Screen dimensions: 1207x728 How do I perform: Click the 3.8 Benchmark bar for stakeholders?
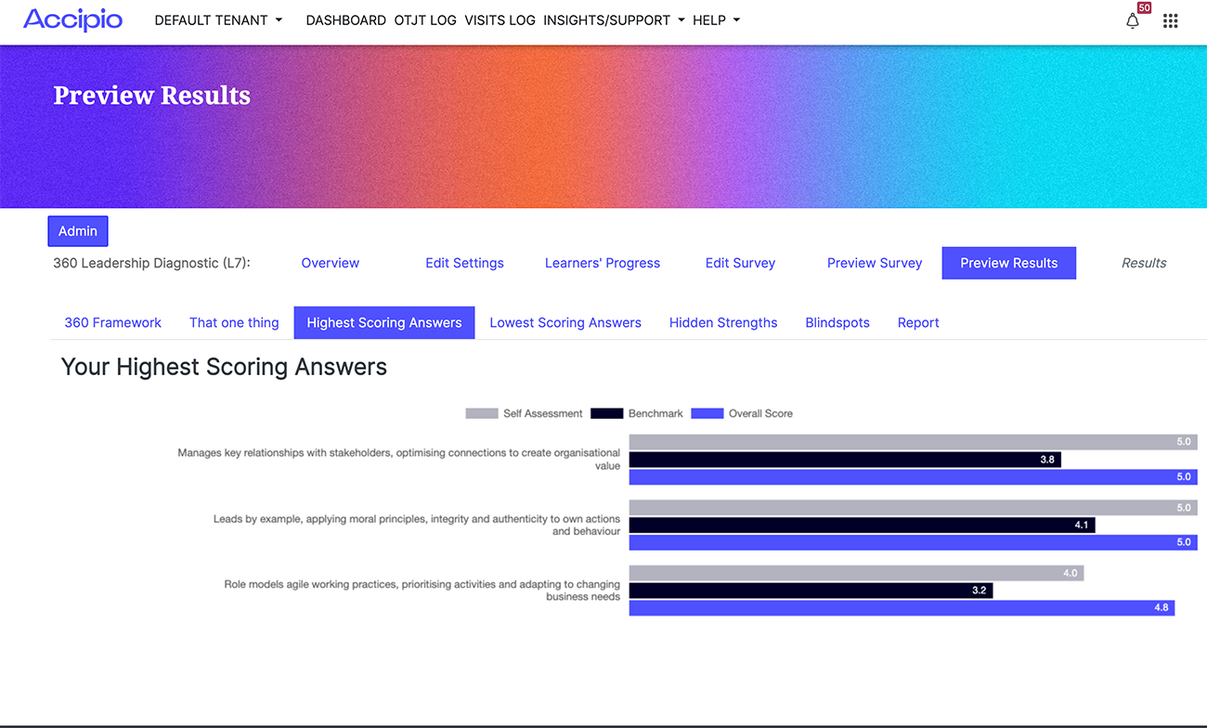(845, 460)
